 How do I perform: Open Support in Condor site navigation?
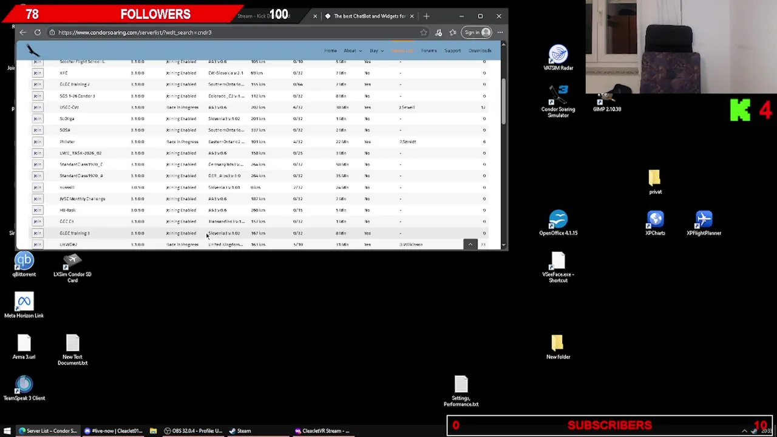click(x=452, y=50)
